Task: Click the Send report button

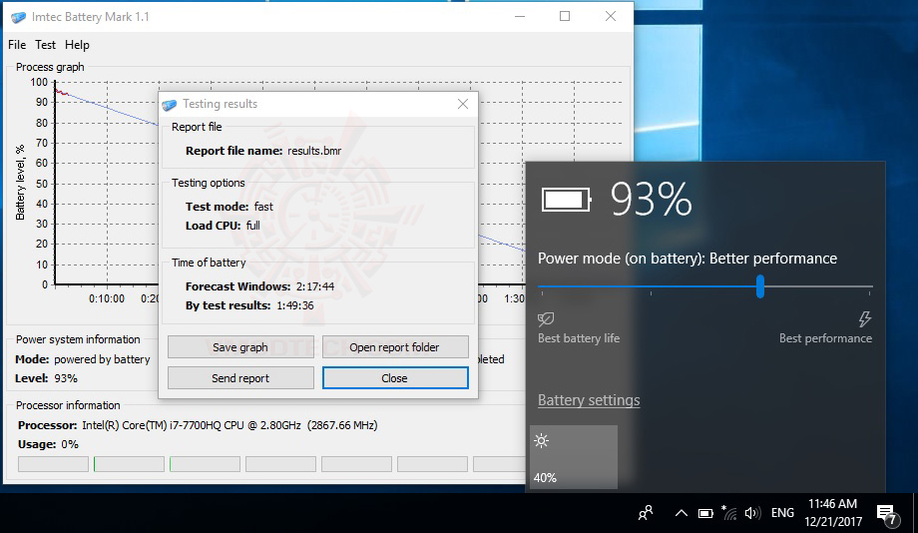Action: coord(240,378)
